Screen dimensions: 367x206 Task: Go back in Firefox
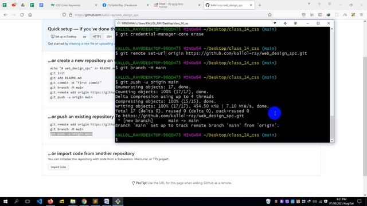[x=5, y=15]
